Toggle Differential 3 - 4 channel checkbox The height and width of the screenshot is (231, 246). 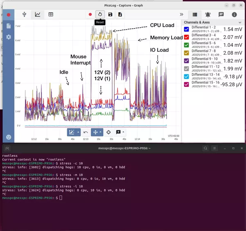(187, 37)
